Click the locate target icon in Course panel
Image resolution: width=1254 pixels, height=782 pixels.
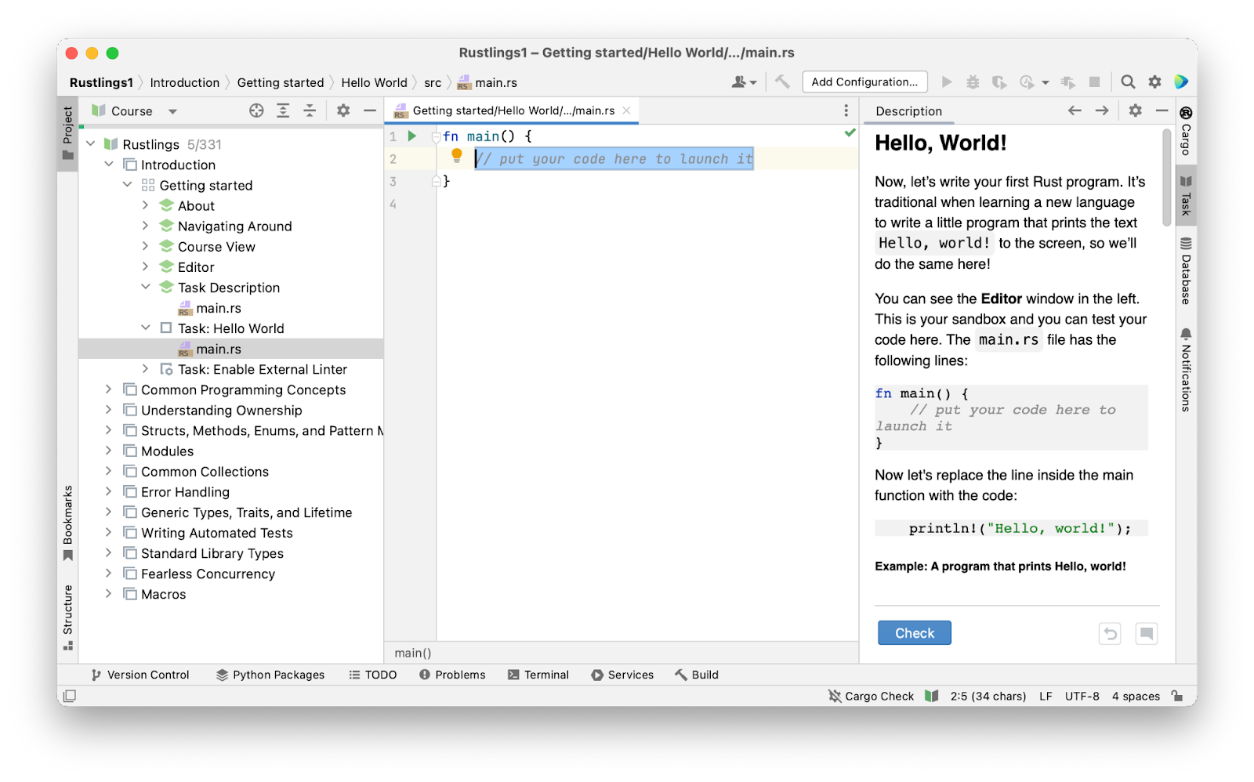coord(256,111)
